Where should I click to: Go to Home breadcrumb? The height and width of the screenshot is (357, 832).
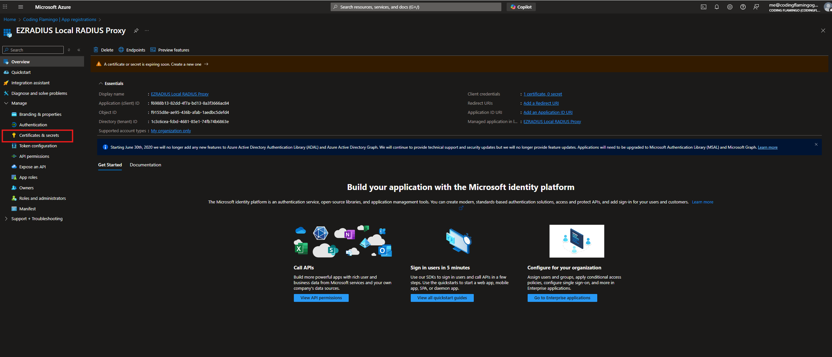tap(10, 19)
